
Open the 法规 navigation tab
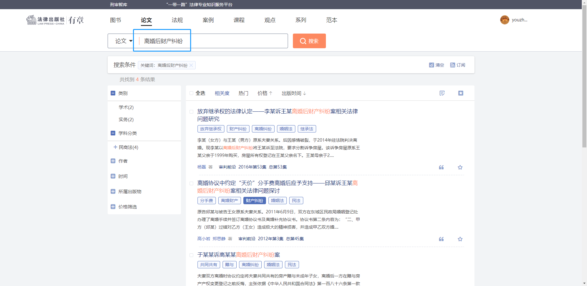[177, 20]
